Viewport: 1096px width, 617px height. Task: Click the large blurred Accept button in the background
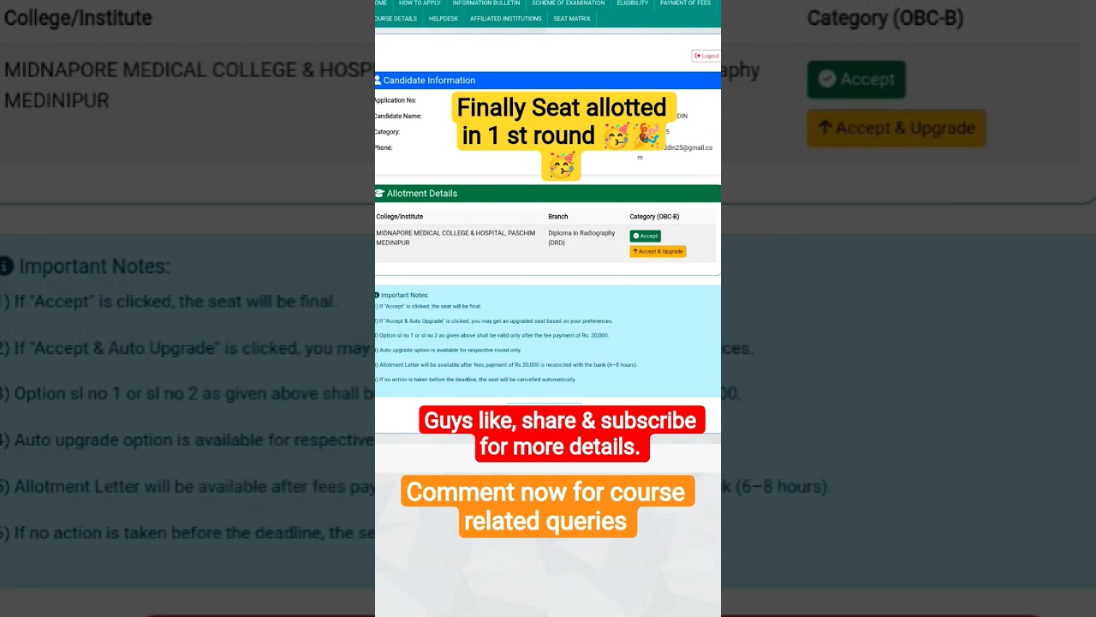click(856, 79)
